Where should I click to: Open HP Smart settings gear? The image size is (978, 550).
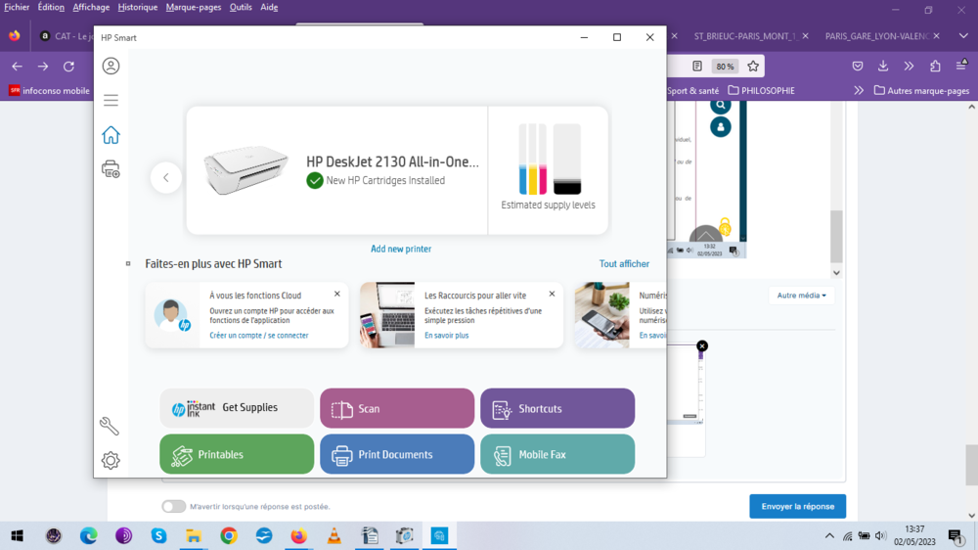click(x=111, y=460)
